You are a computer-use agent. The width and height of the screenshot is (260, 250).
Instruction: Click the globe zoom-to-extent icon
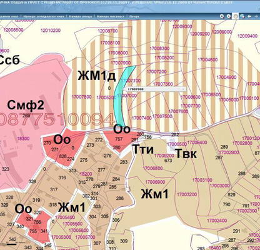242,16
